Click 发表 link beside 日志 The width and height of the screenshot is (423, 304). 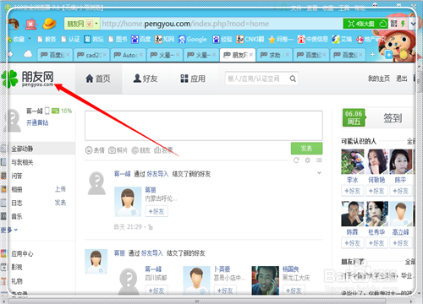pyautogui.click(x=60, y=203)
